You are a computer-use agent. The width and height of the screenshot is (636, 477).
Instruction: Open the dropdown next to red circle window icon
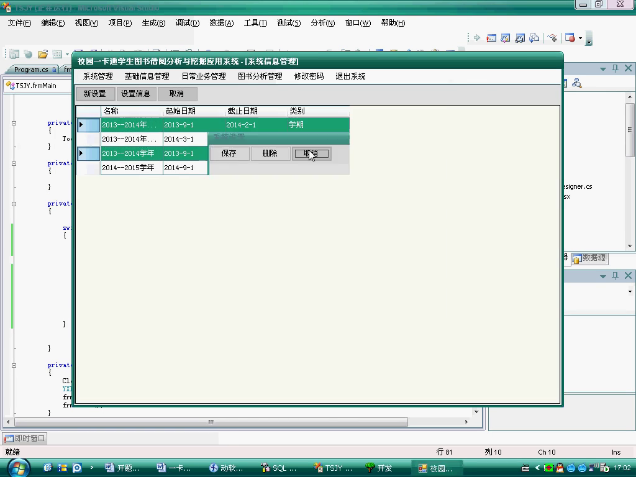coord(580,38)
